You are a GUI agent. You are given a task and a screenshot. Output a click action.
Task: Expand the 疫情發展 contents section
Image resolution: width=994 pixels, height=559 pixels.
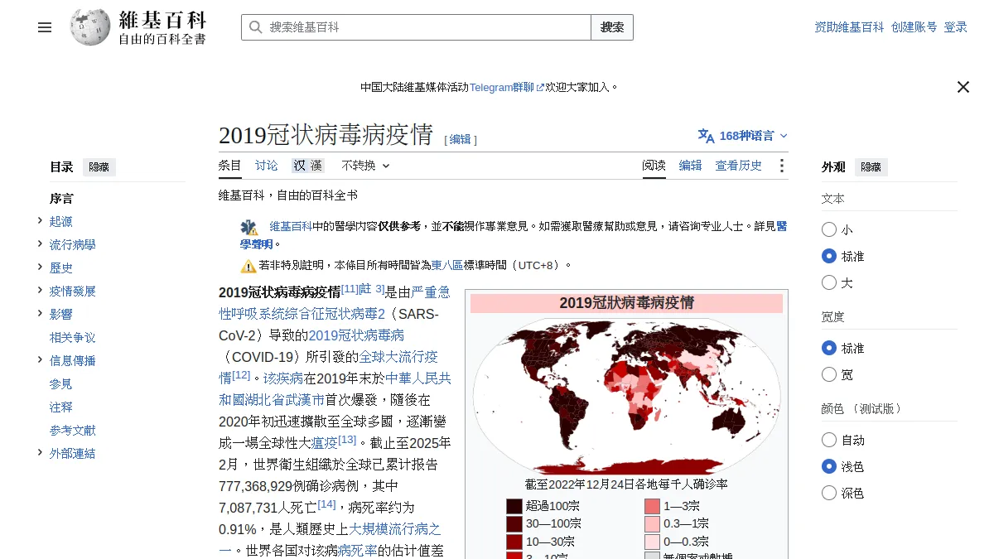pyautogui.click(x=40, y=290)
